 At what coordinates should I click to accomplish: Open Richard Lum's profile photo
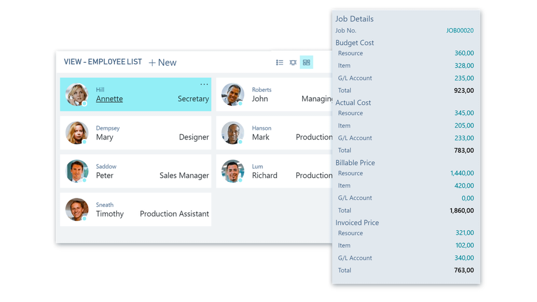coord(233,171)
